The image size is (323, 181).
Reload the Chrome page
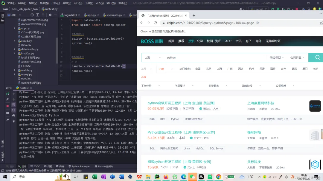[155, 23]
